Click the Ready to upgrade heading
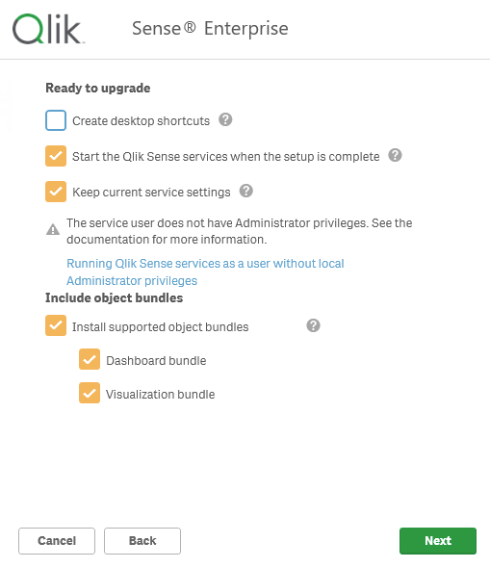The image size is (490, 568). click(98, 88)
